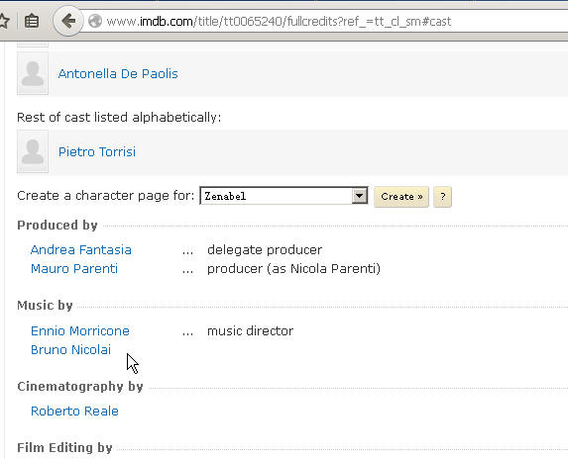Open the Zenabel character dropdown

tap(284, 196)
